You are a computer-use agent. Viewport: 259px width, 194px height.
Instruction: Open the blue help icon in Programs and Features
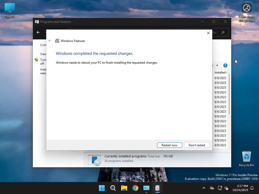click(x=225, y=65)
